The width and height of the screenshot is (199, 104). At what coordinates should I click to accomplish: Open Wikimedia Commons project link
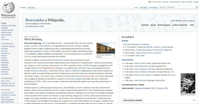[8, 46]
